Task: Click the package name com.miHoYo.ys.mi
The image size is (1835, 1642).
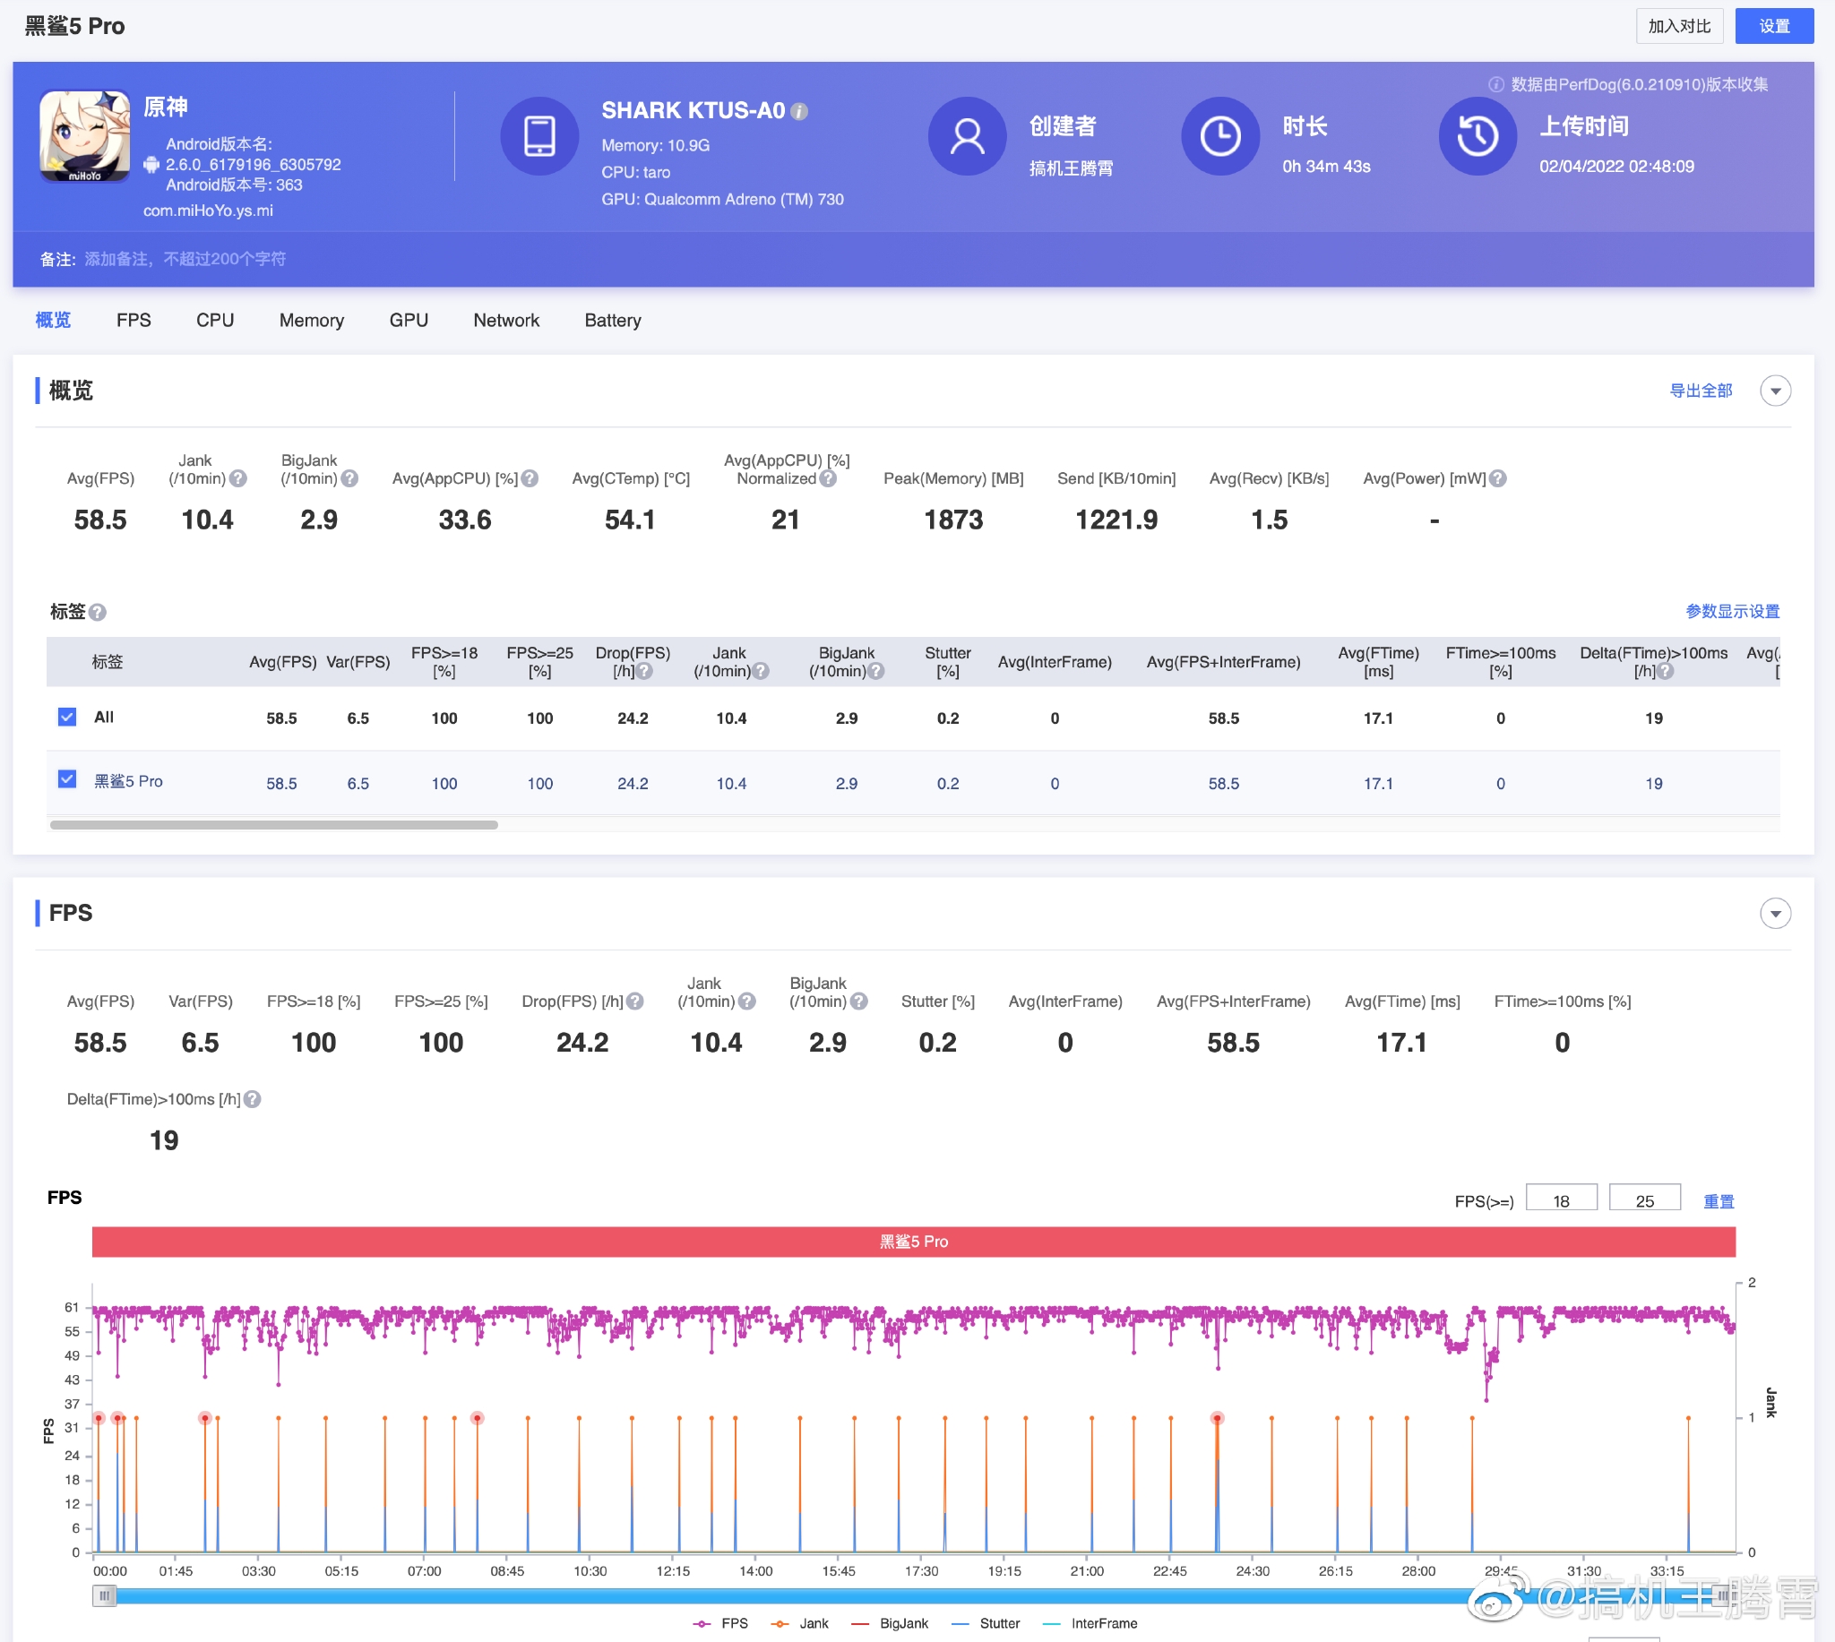Action: [208, 211]
